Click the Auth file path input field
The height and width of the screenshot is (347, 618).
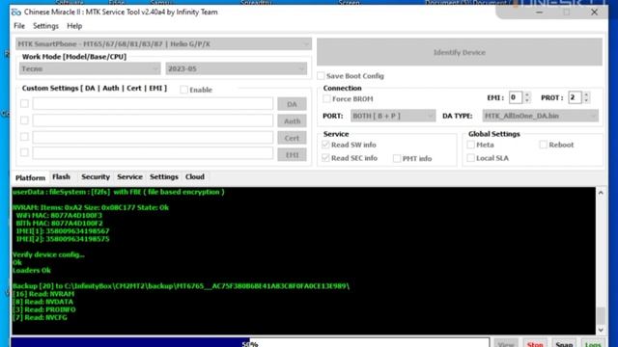[x=153, y=120]
